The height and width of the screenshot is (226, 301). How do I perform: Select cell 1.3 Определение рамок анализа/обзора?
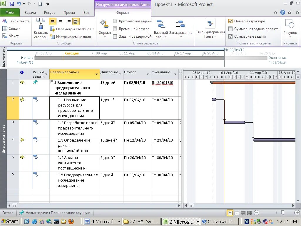(x=74, y=146)
